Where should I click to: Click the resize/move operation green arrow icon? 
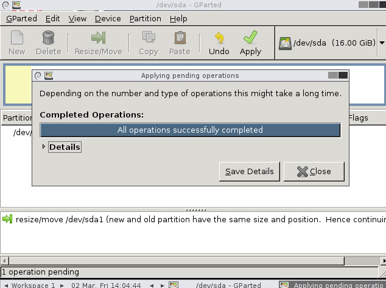(7, 219)
